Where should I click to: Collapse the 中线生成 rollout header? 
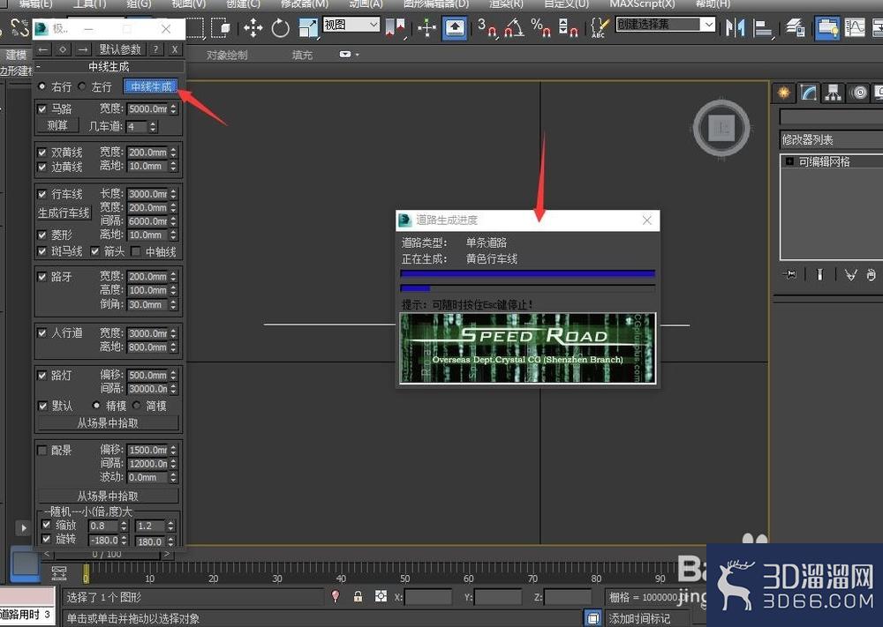click(x=109, y=67)
